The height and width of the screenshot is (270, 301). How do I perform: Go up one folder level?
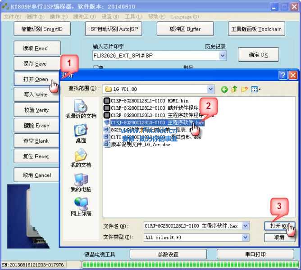(234, 89)
